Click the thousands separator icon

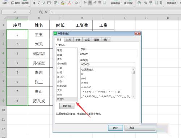[151, 3]
